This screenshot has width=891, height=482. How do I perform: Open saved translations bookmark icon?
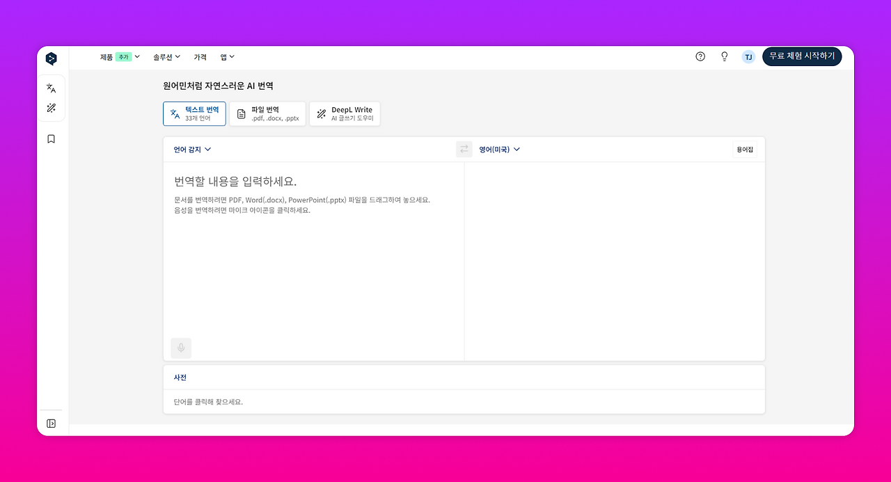51,139
